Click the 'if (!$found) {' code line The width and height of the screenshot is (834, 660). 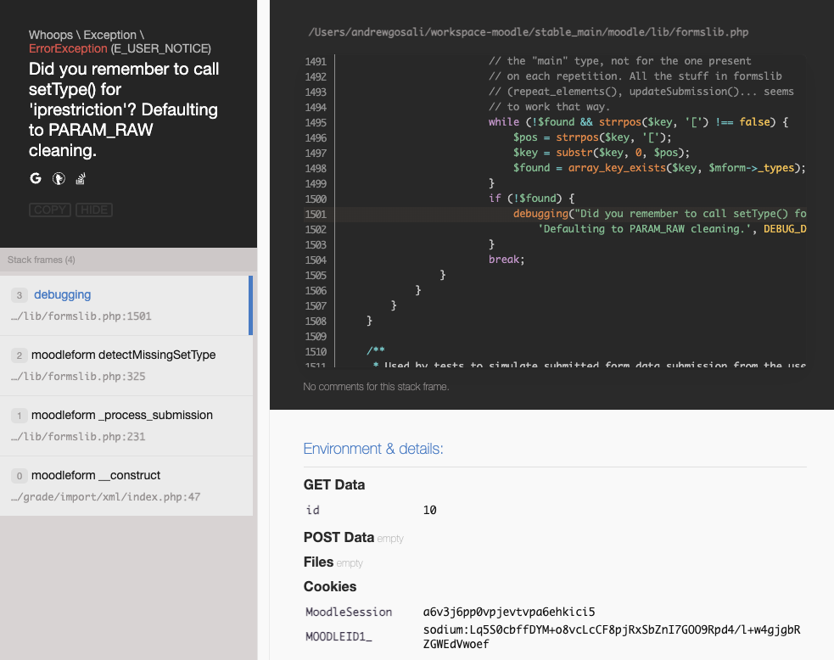(531, 199)
